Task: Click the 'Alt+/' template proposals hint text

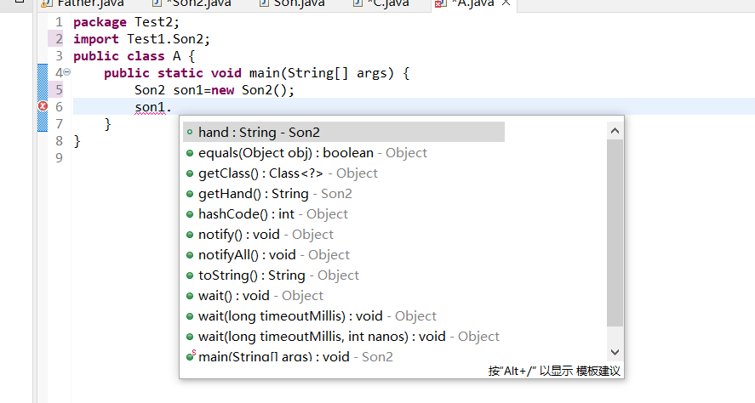Action: 554,371
